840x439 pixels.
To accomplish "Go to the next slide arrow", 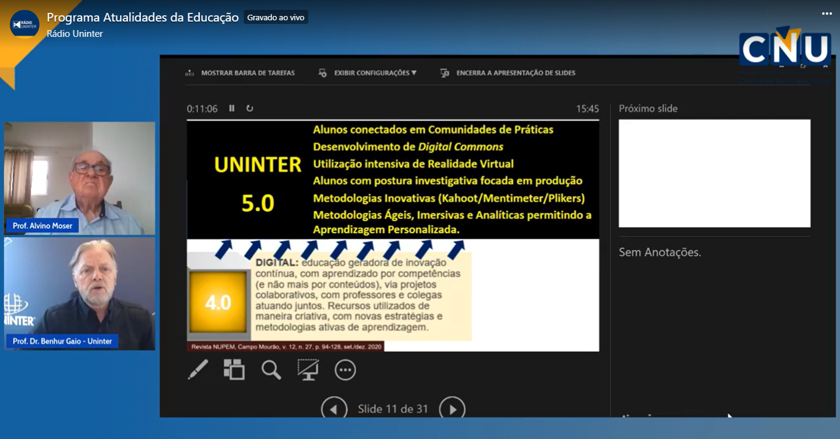I will pyautogui.click(x=452, y=409).
